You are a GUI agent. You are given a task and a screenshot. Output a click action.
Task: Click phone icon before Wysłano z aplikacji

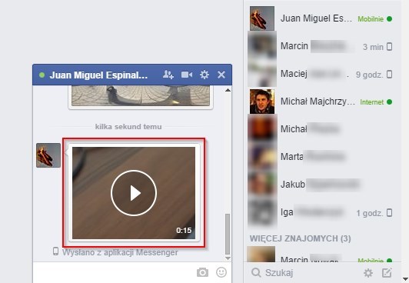tap(55, 251)
